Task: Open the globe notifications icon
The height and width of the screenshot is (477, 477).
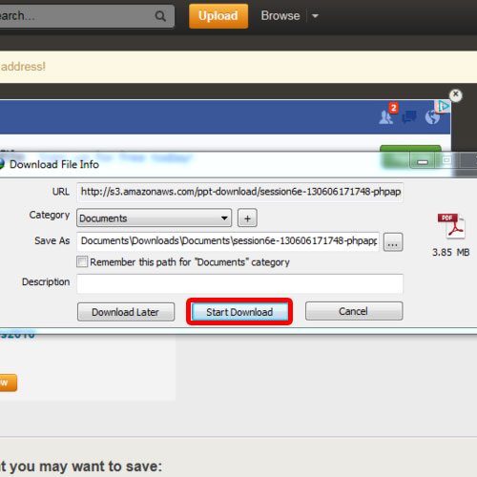Action: coord(432,117)
